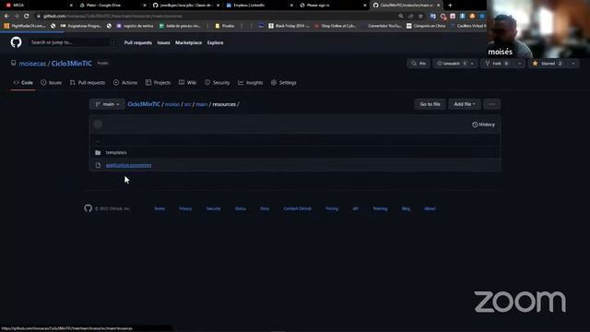The image size is (590, 332).
Task: Open the application.properties file
Action: 129,165
